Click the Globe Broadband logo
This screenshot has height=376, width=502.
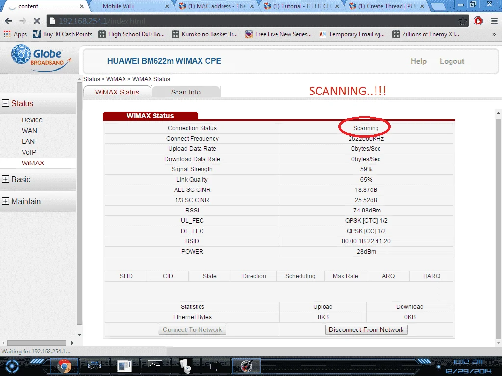40,58
